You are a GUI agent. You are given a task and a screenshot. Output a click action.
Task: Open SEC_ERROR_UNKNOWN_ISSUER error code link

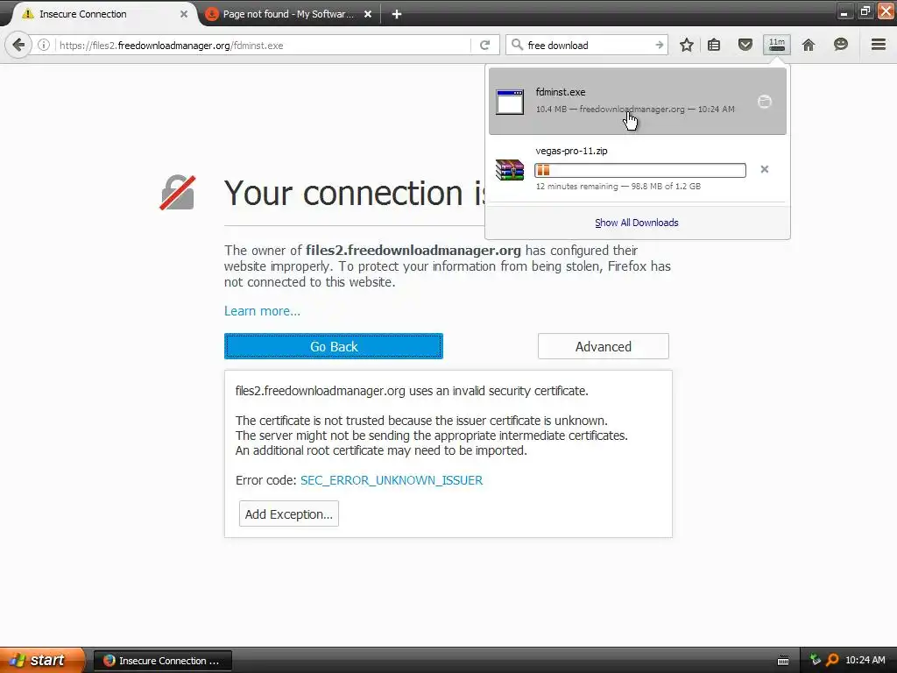392,480
